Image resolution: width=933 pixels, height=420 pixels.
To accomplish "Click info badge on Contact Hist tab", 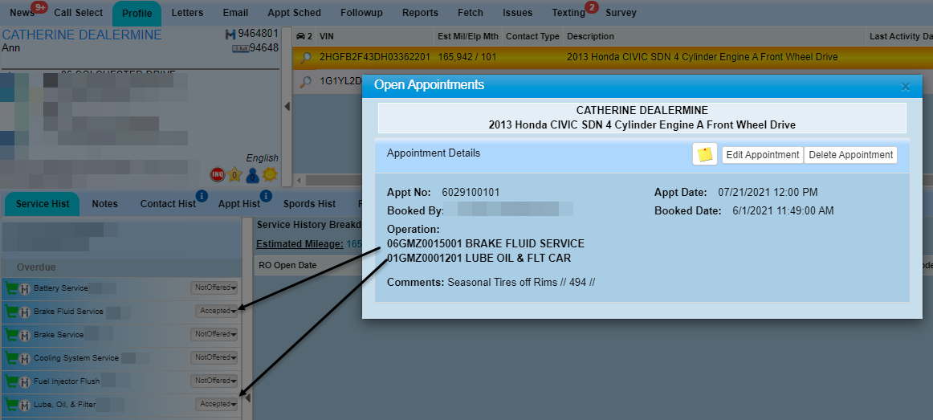I will click(202, 195).
